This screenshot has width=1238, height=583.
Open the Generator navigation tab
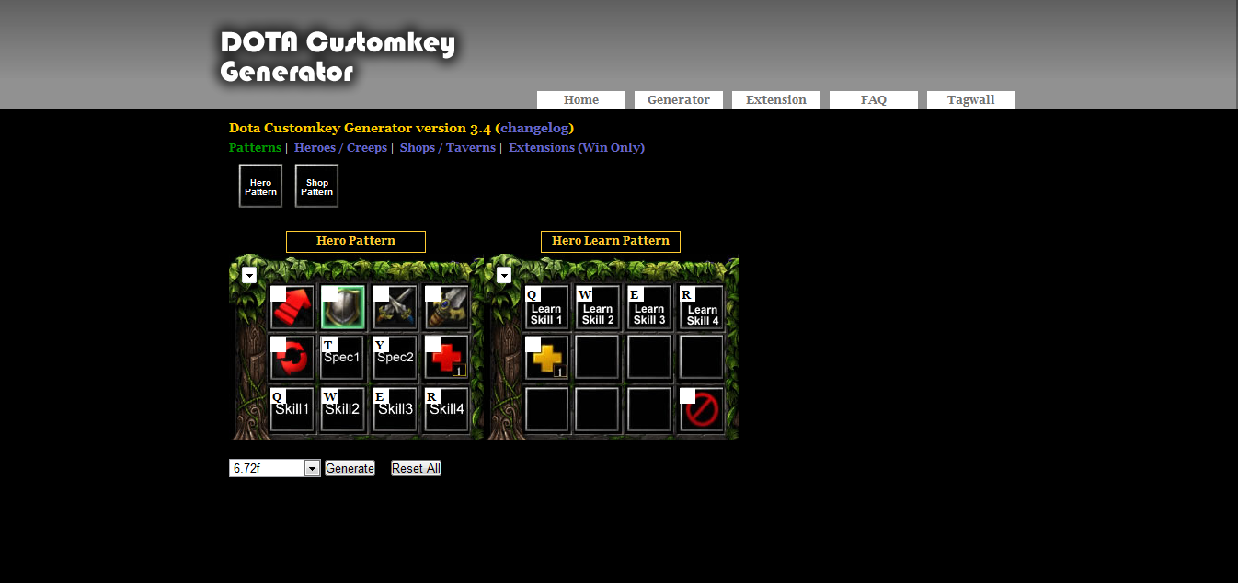click(x=679, y=100)
